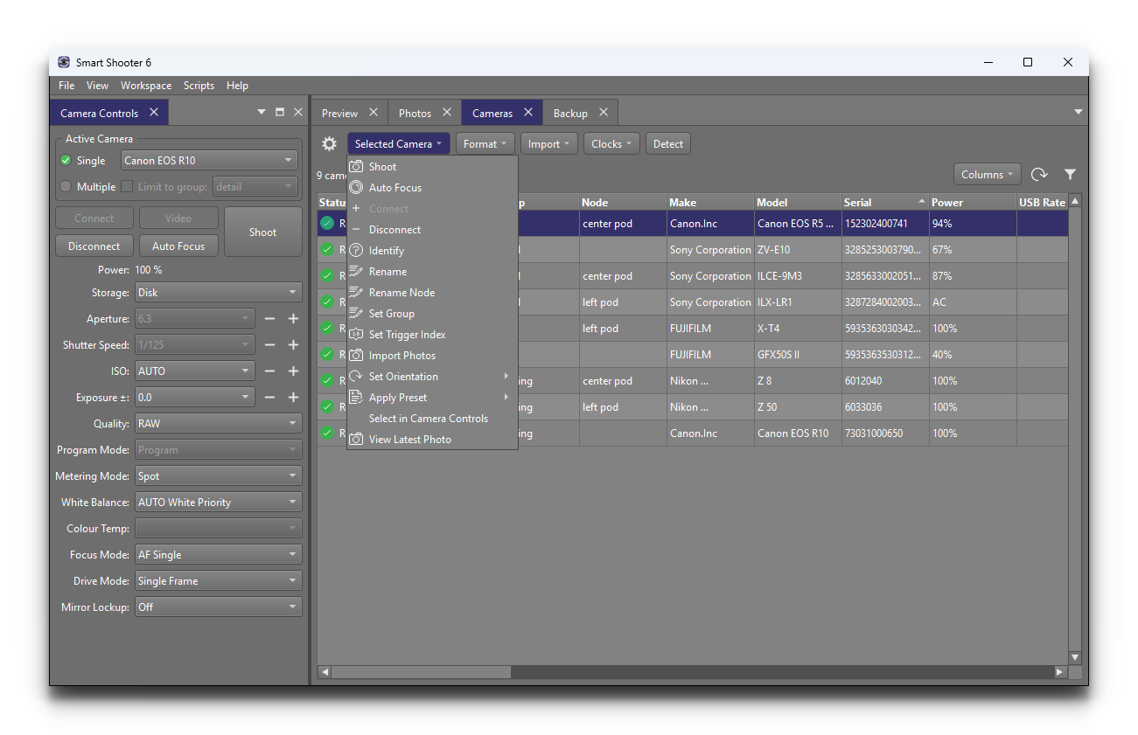Open the Mirror Lockup Off dropdown
This screenshot has width=1138, height=735.
219,607
